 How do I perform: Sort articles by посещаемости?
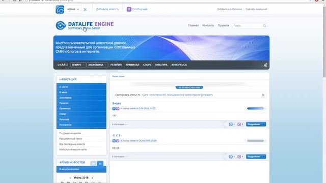pyautogui.click(x=175, y=95)
